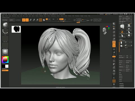Toggle visibility eye of Face subtool
The width and height of the screenshot is (135, 101).
tap(131, 42)
